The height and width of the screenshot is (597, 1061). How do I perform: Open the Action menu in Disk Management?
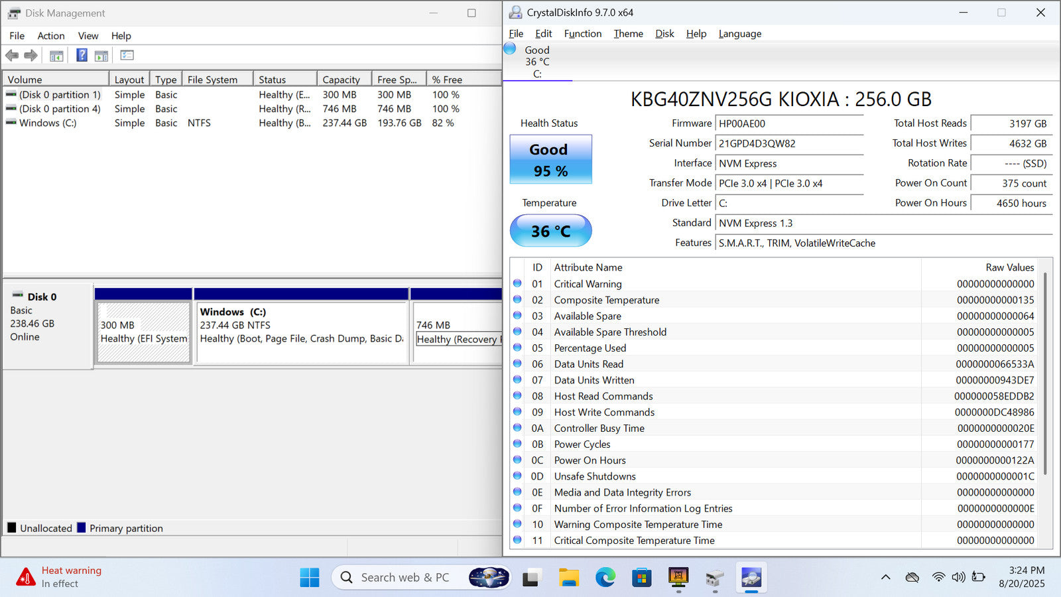50,36
